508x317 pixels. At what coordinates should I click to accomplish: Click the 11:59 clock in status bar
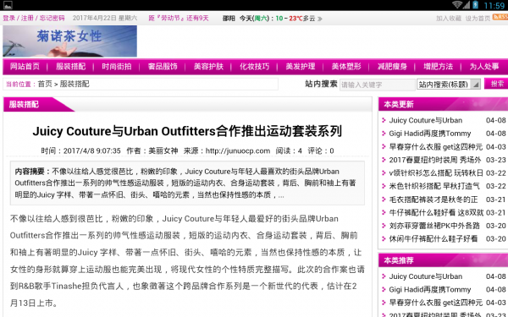pos(494,6)
